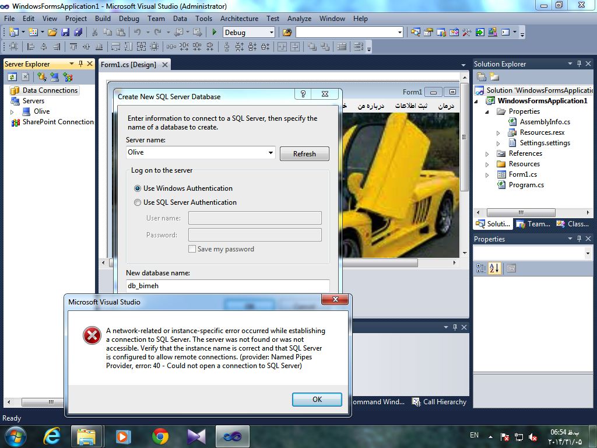Viewport: 597px width, 448px height.
Task: Select Use SQL Server Authentication option
Action: [x=138, y=202]
